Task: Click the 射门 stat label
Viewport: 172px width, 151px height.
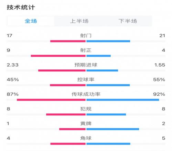Action: 86,36
